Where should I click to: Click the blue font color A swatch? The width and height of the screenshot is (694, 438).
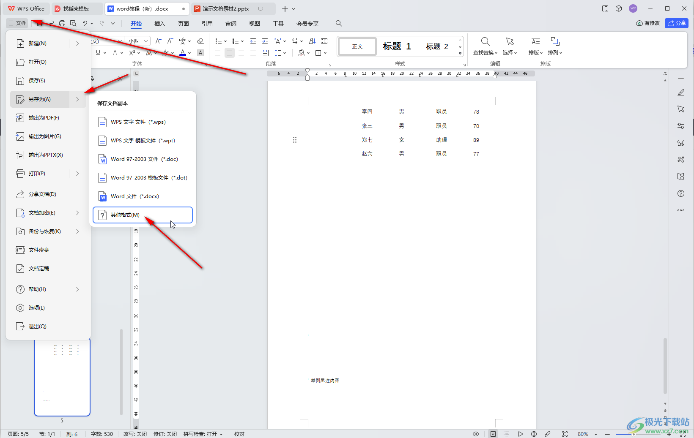(182, 53)
